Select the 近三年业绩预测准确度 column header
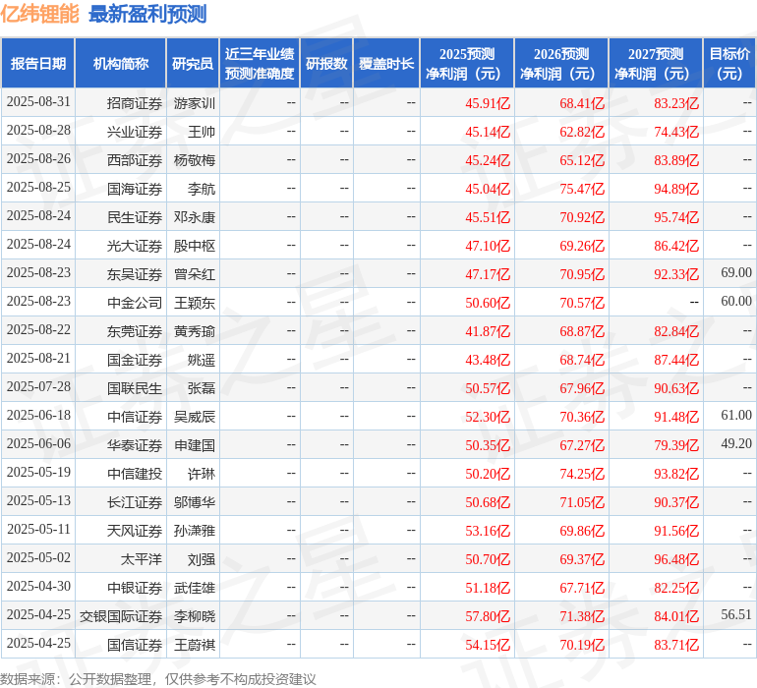757x688 pixels. click(x=259, y=64)
